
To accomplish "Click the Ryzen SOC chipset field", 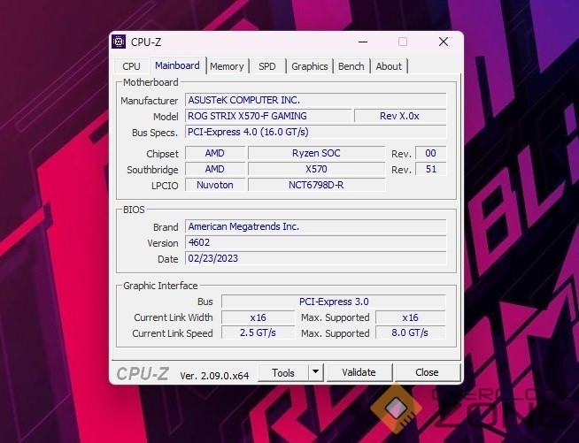I will [x=316, y=153].
